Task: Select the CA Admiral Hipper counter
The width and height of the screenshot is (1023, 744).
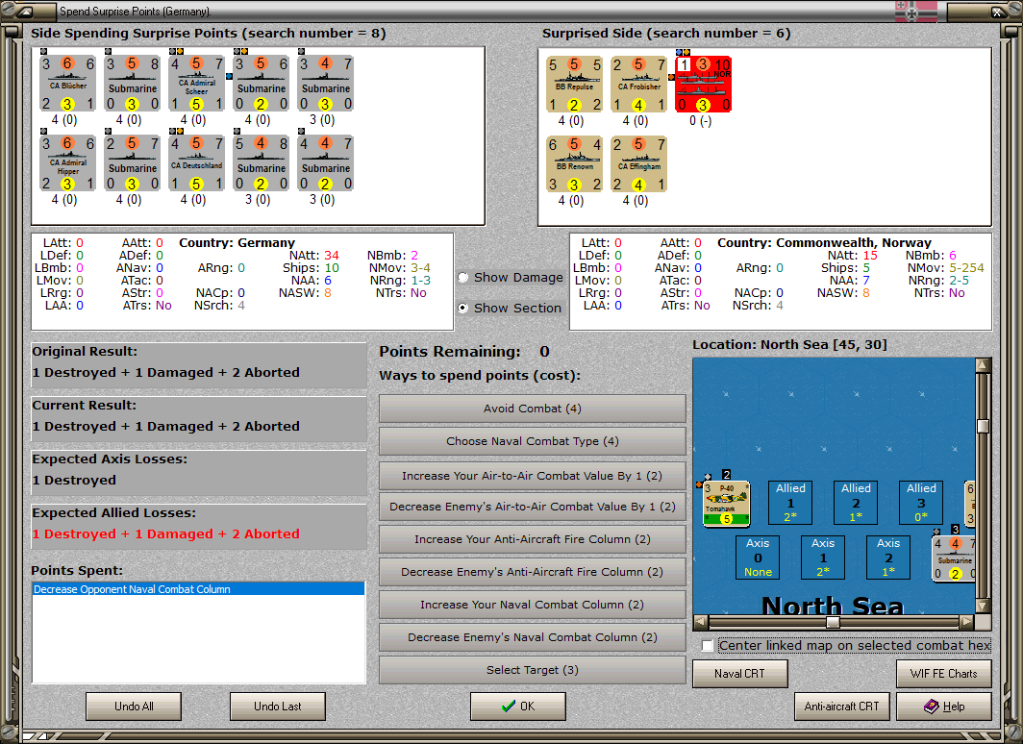Action: [68, 163]
